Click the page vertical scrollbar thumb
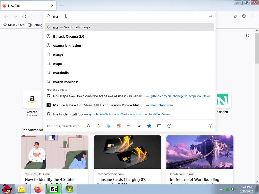 (x=257, y=48)
